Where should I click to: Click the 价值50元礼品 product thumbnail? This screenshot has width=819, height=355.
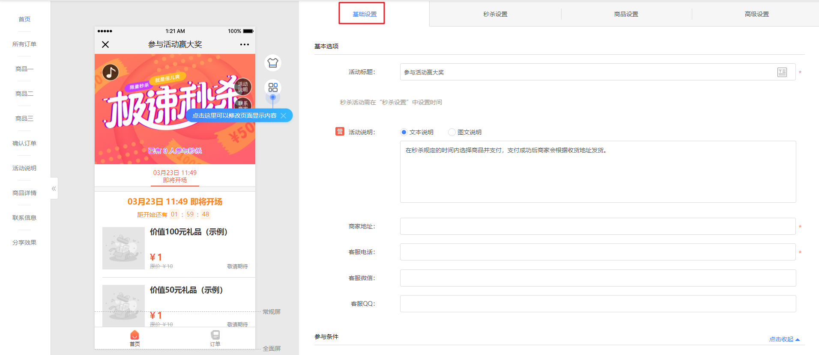(x=123, y=306)
